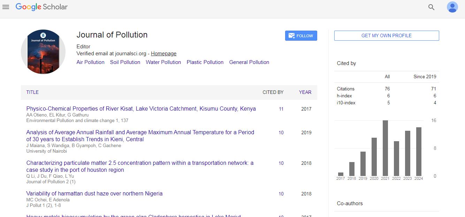Click the 2021 bar in citations chart

click(385, 148)
